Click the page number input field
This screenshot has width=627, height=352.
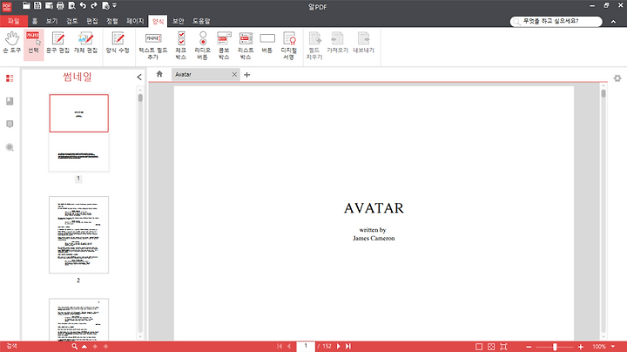click(306, 347)
